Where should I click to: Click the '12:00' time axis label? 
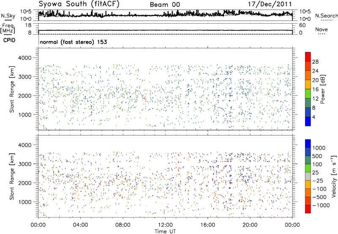pyautogui.click(x=166, y=225)
